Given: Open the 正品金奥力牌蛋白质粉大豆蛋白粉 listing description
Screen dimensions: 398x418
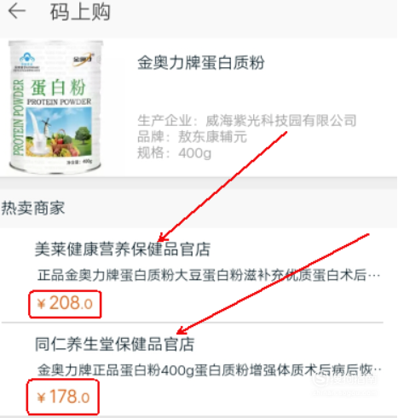Looking at the screenshot, I should tap(209, 275).
